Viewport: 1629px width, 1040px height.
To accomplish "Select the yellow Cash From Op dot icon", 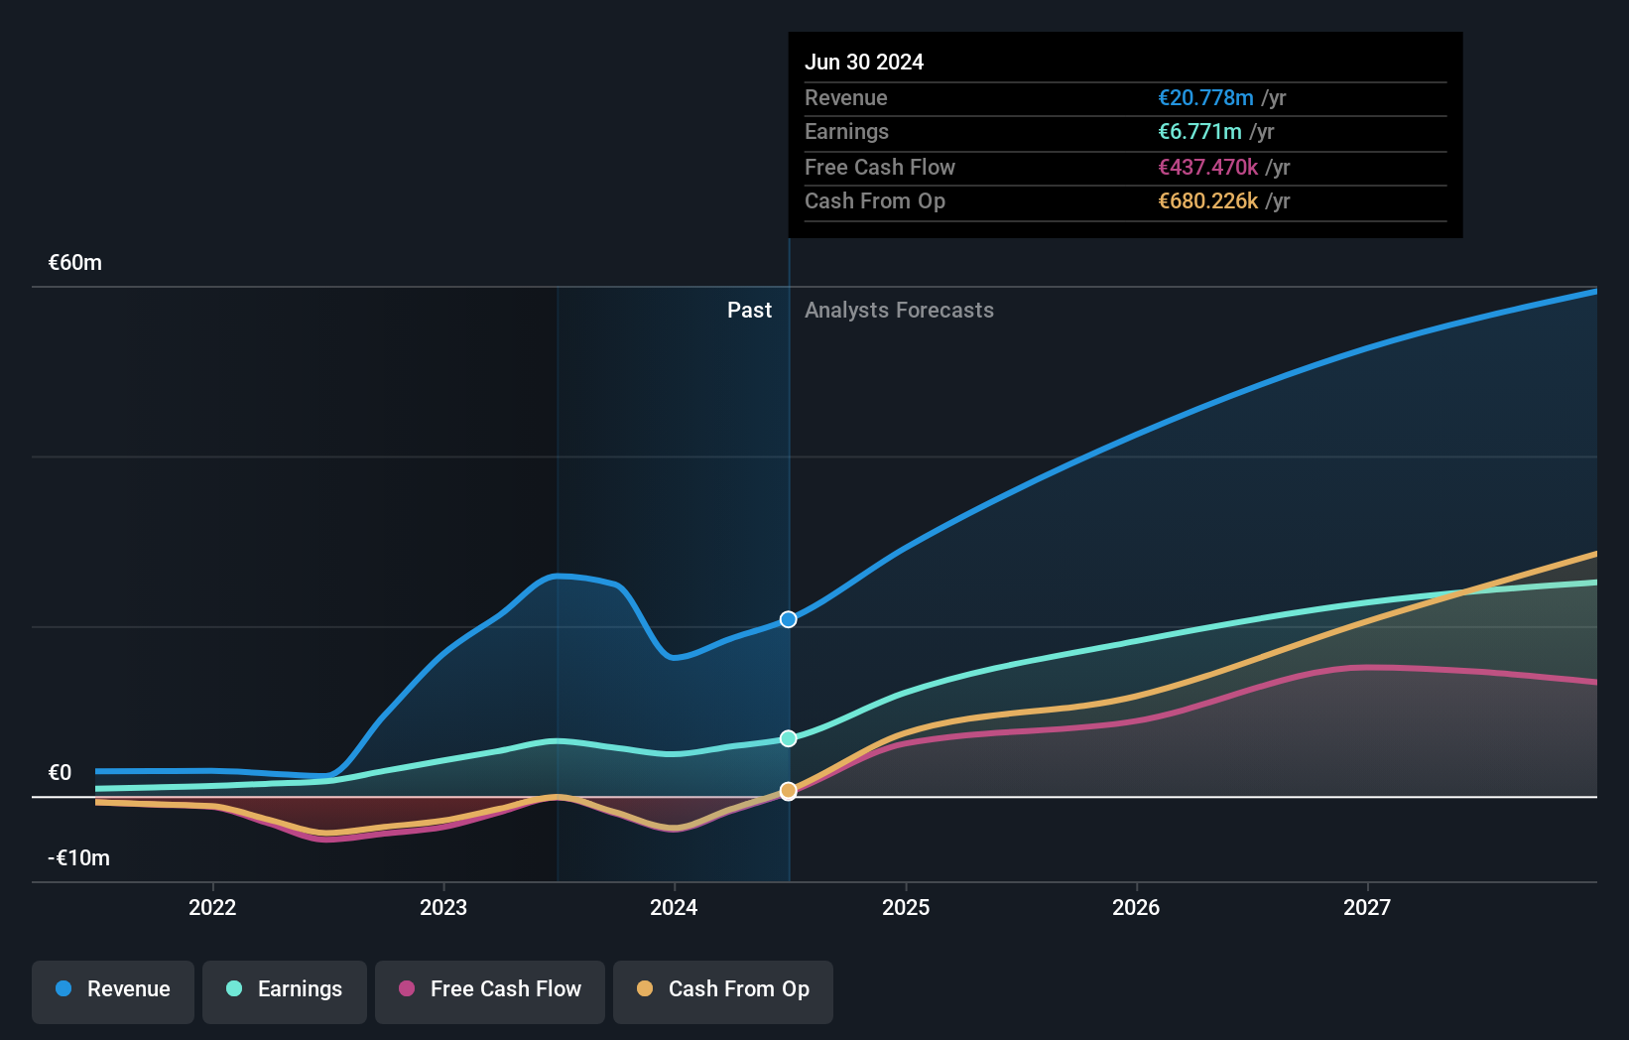I will point(645,989).
